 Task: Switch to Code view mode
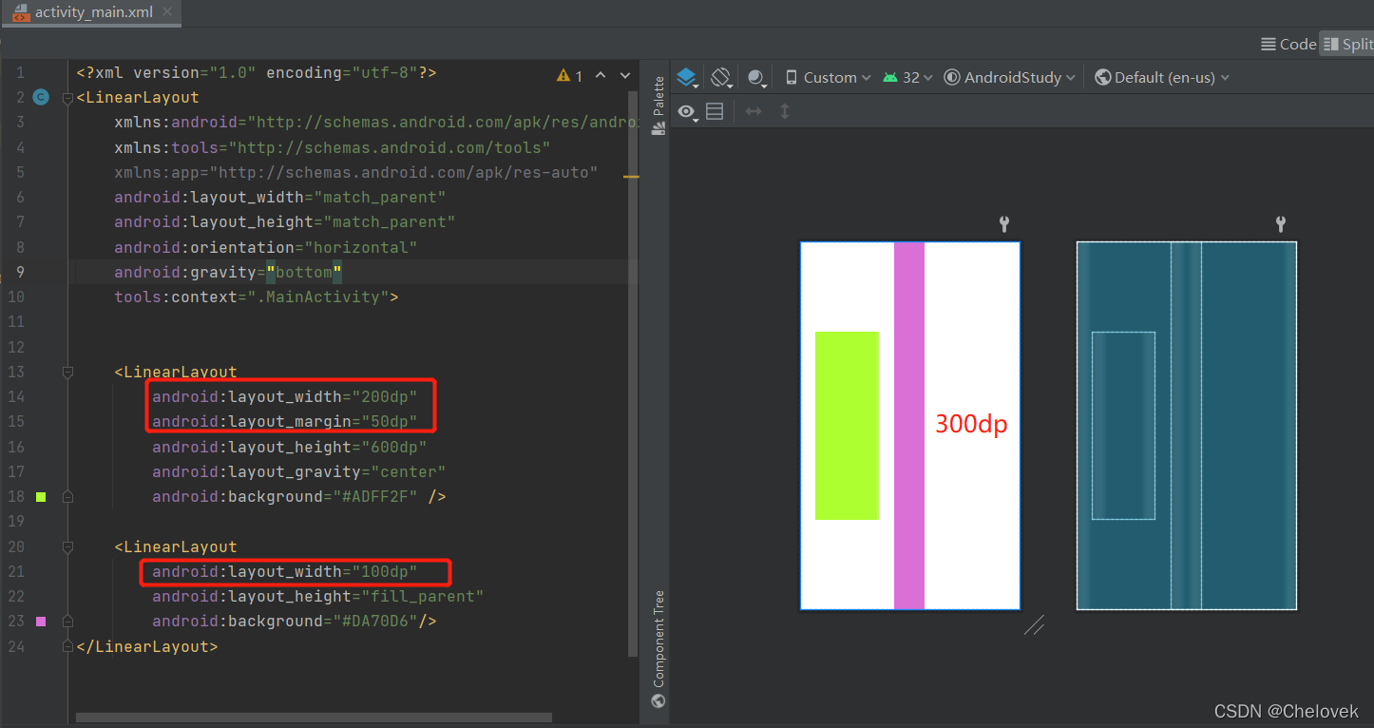pos(1288,44)
